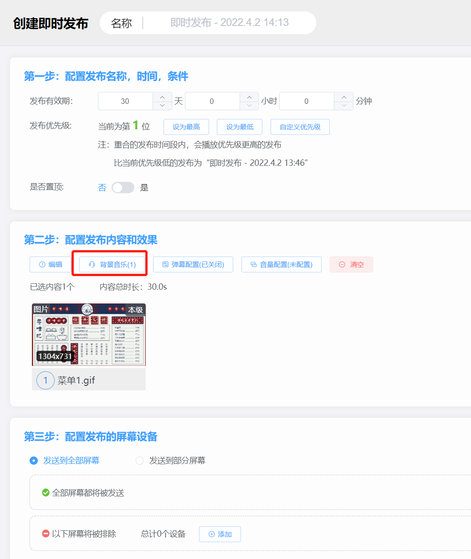
Task: Click the plus icon on 添加 button
Action: 211,534
